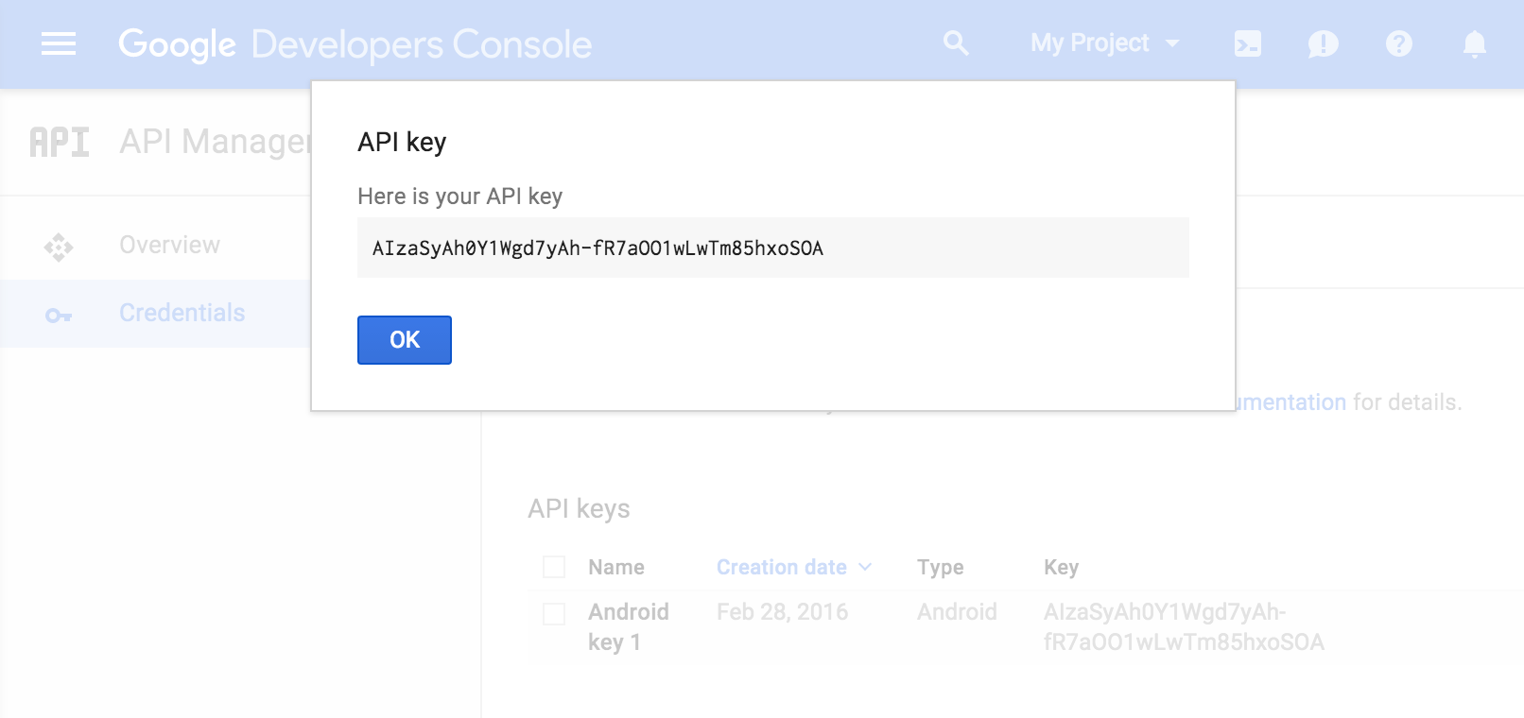Open the documentation link
The image size is (1524, 718).
pos(1291,402)
